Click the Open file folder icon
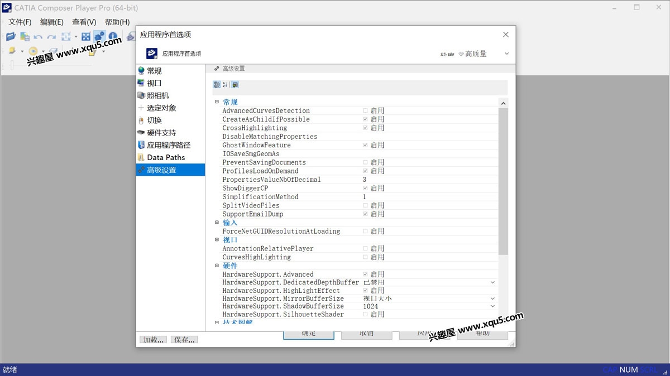 (11, 36)
